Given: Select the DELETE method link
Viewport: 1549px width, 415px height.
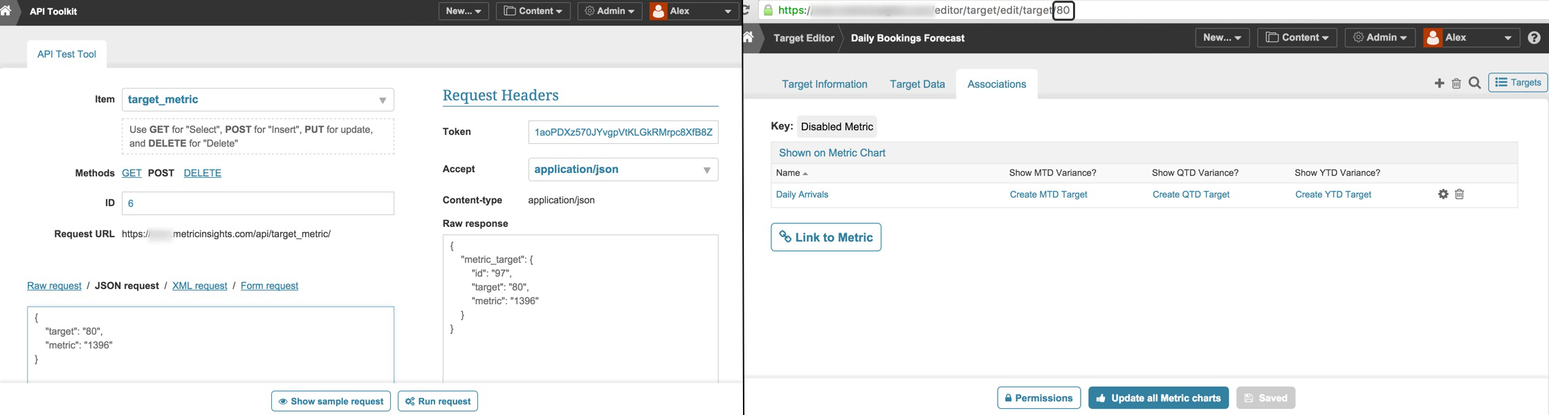Looking at the screenshot, I should (203, 173).
